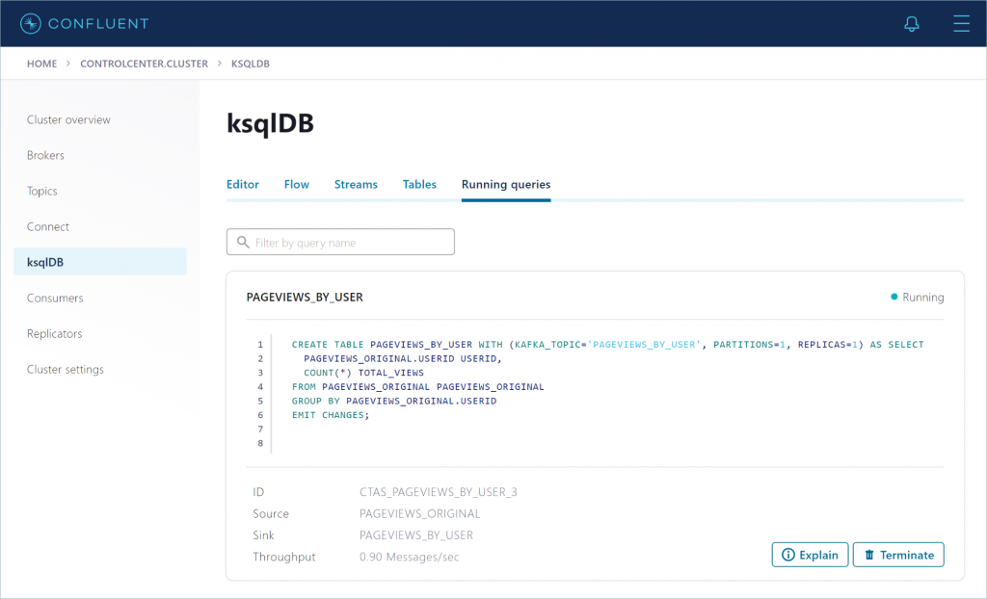Open the Streams tab
Image resolution: width=987 pixels, height=599 pixels.
coord(356,184)
